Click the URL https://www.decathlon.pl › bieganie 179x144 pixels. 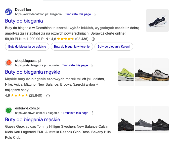38,14
